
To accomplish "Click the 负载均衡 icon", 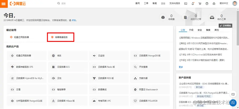I will (135, 78).
